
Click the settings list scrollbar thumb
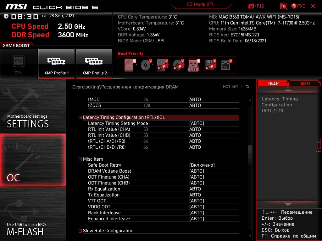pyautogui.click(x=250, y=155)
